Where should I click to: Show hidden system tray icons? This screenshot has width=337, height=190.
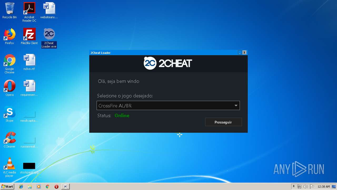click(294, 187)
